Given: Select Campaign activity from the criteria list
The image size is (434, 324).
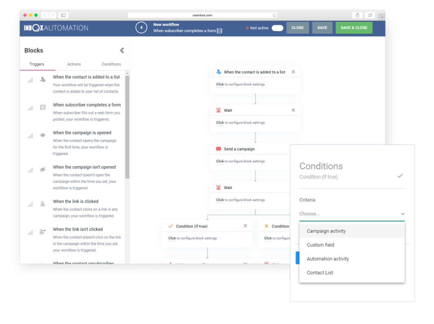Looking at the screenshot, I should click(326, 231).
